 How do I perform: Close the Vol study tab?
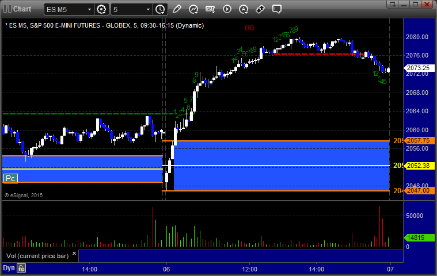[74, 253]
